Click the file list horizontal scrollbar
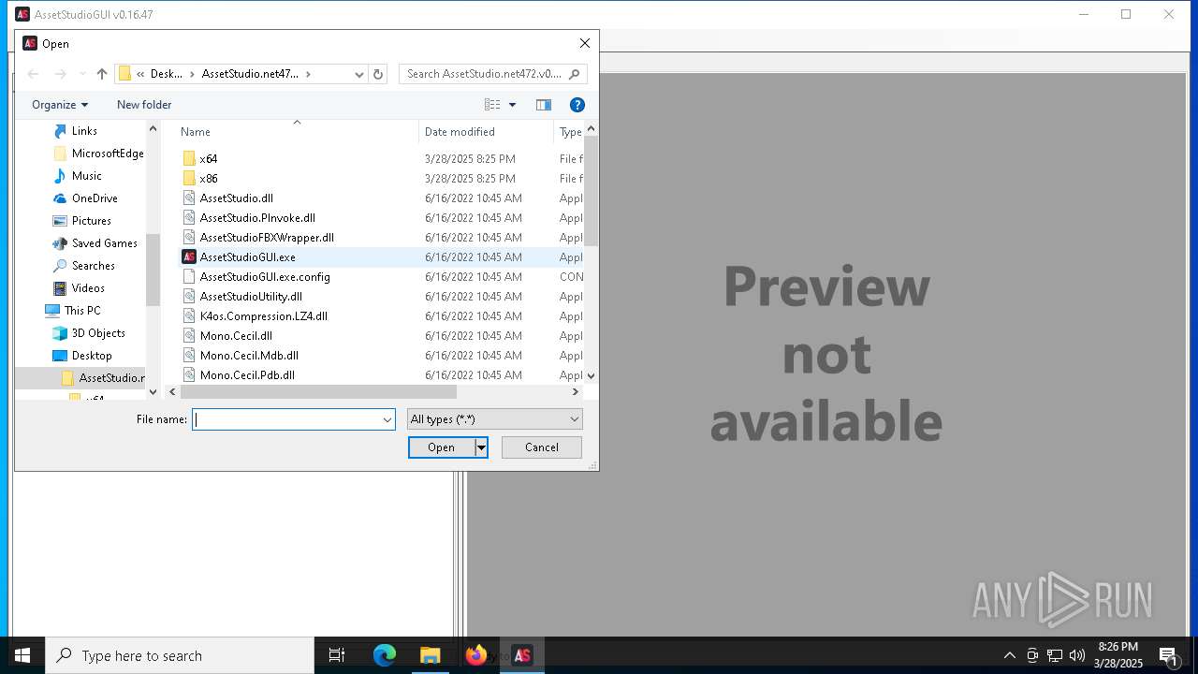Viewport: 1198px width, 674px height. pyautogui.click(x=318, y=392)
